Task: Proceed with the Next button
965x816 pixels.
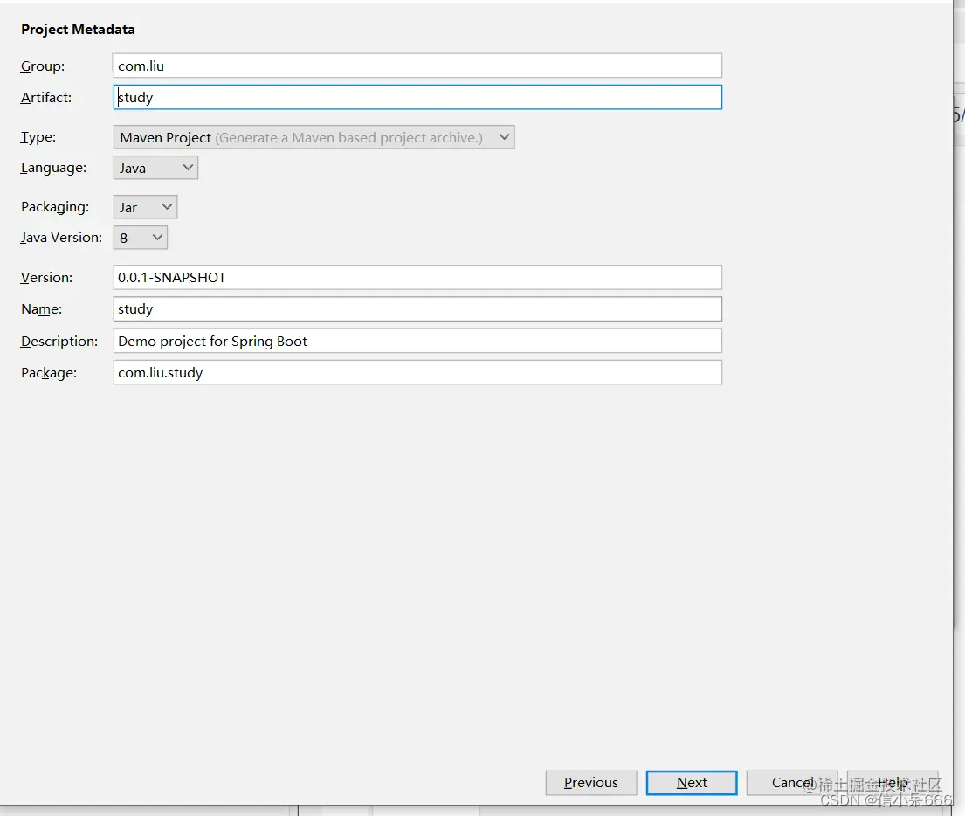Action: [x=692, y=783]
